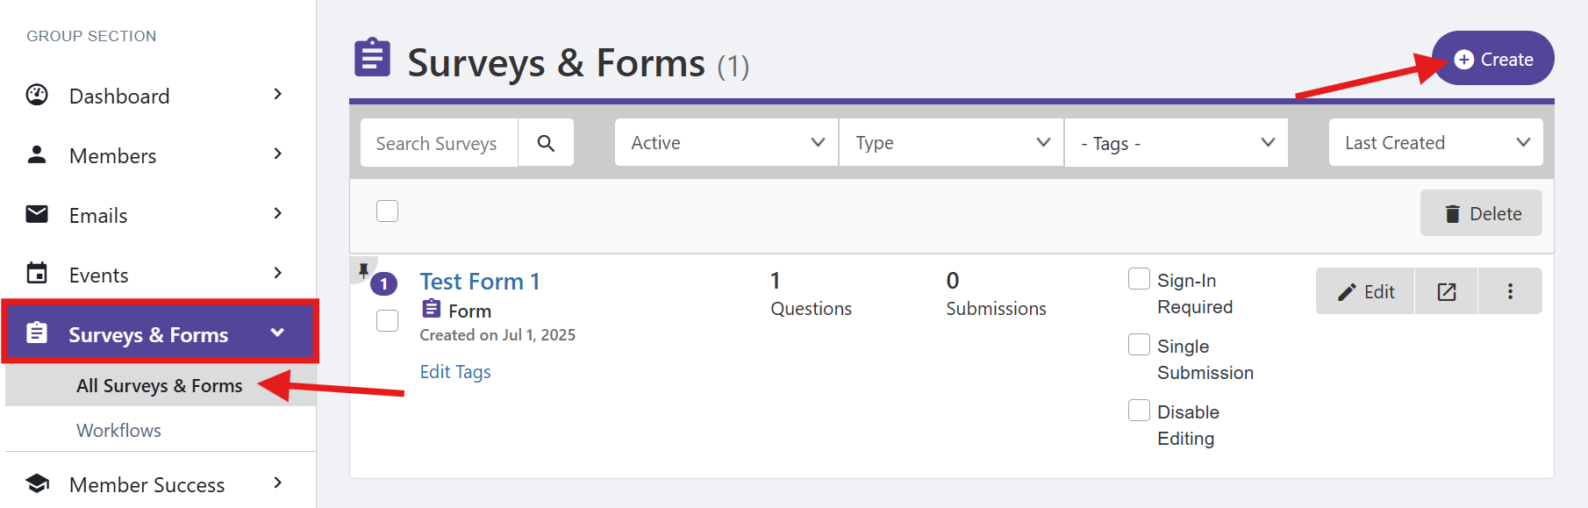1588x508 pixels.
Task: Open Workflows in the sidebar submenu
Action: coord(118,431)
